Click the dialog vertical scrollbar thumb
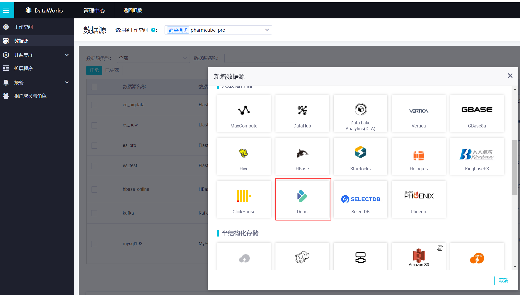 tap(515, 168)
